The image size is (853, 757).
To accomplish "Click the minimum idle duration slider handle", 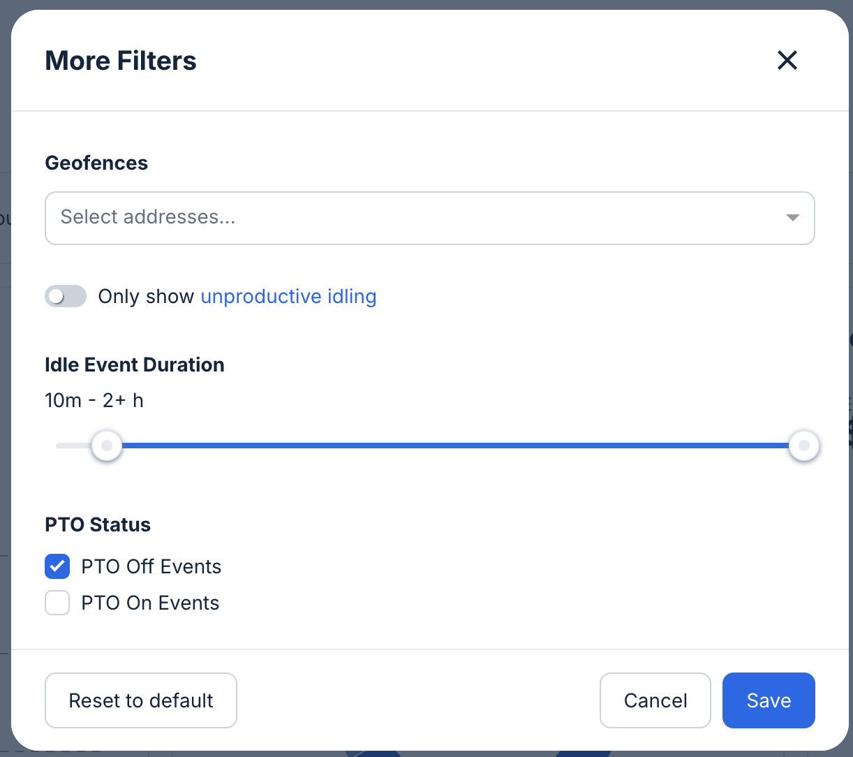I will [x=107, y=446].
